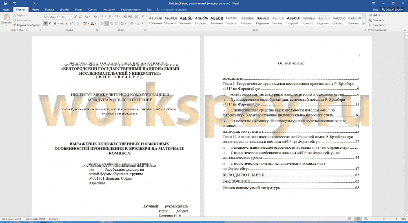
Task: Switch to the Рецензирование ribbon tab
Action: (131, 9)
